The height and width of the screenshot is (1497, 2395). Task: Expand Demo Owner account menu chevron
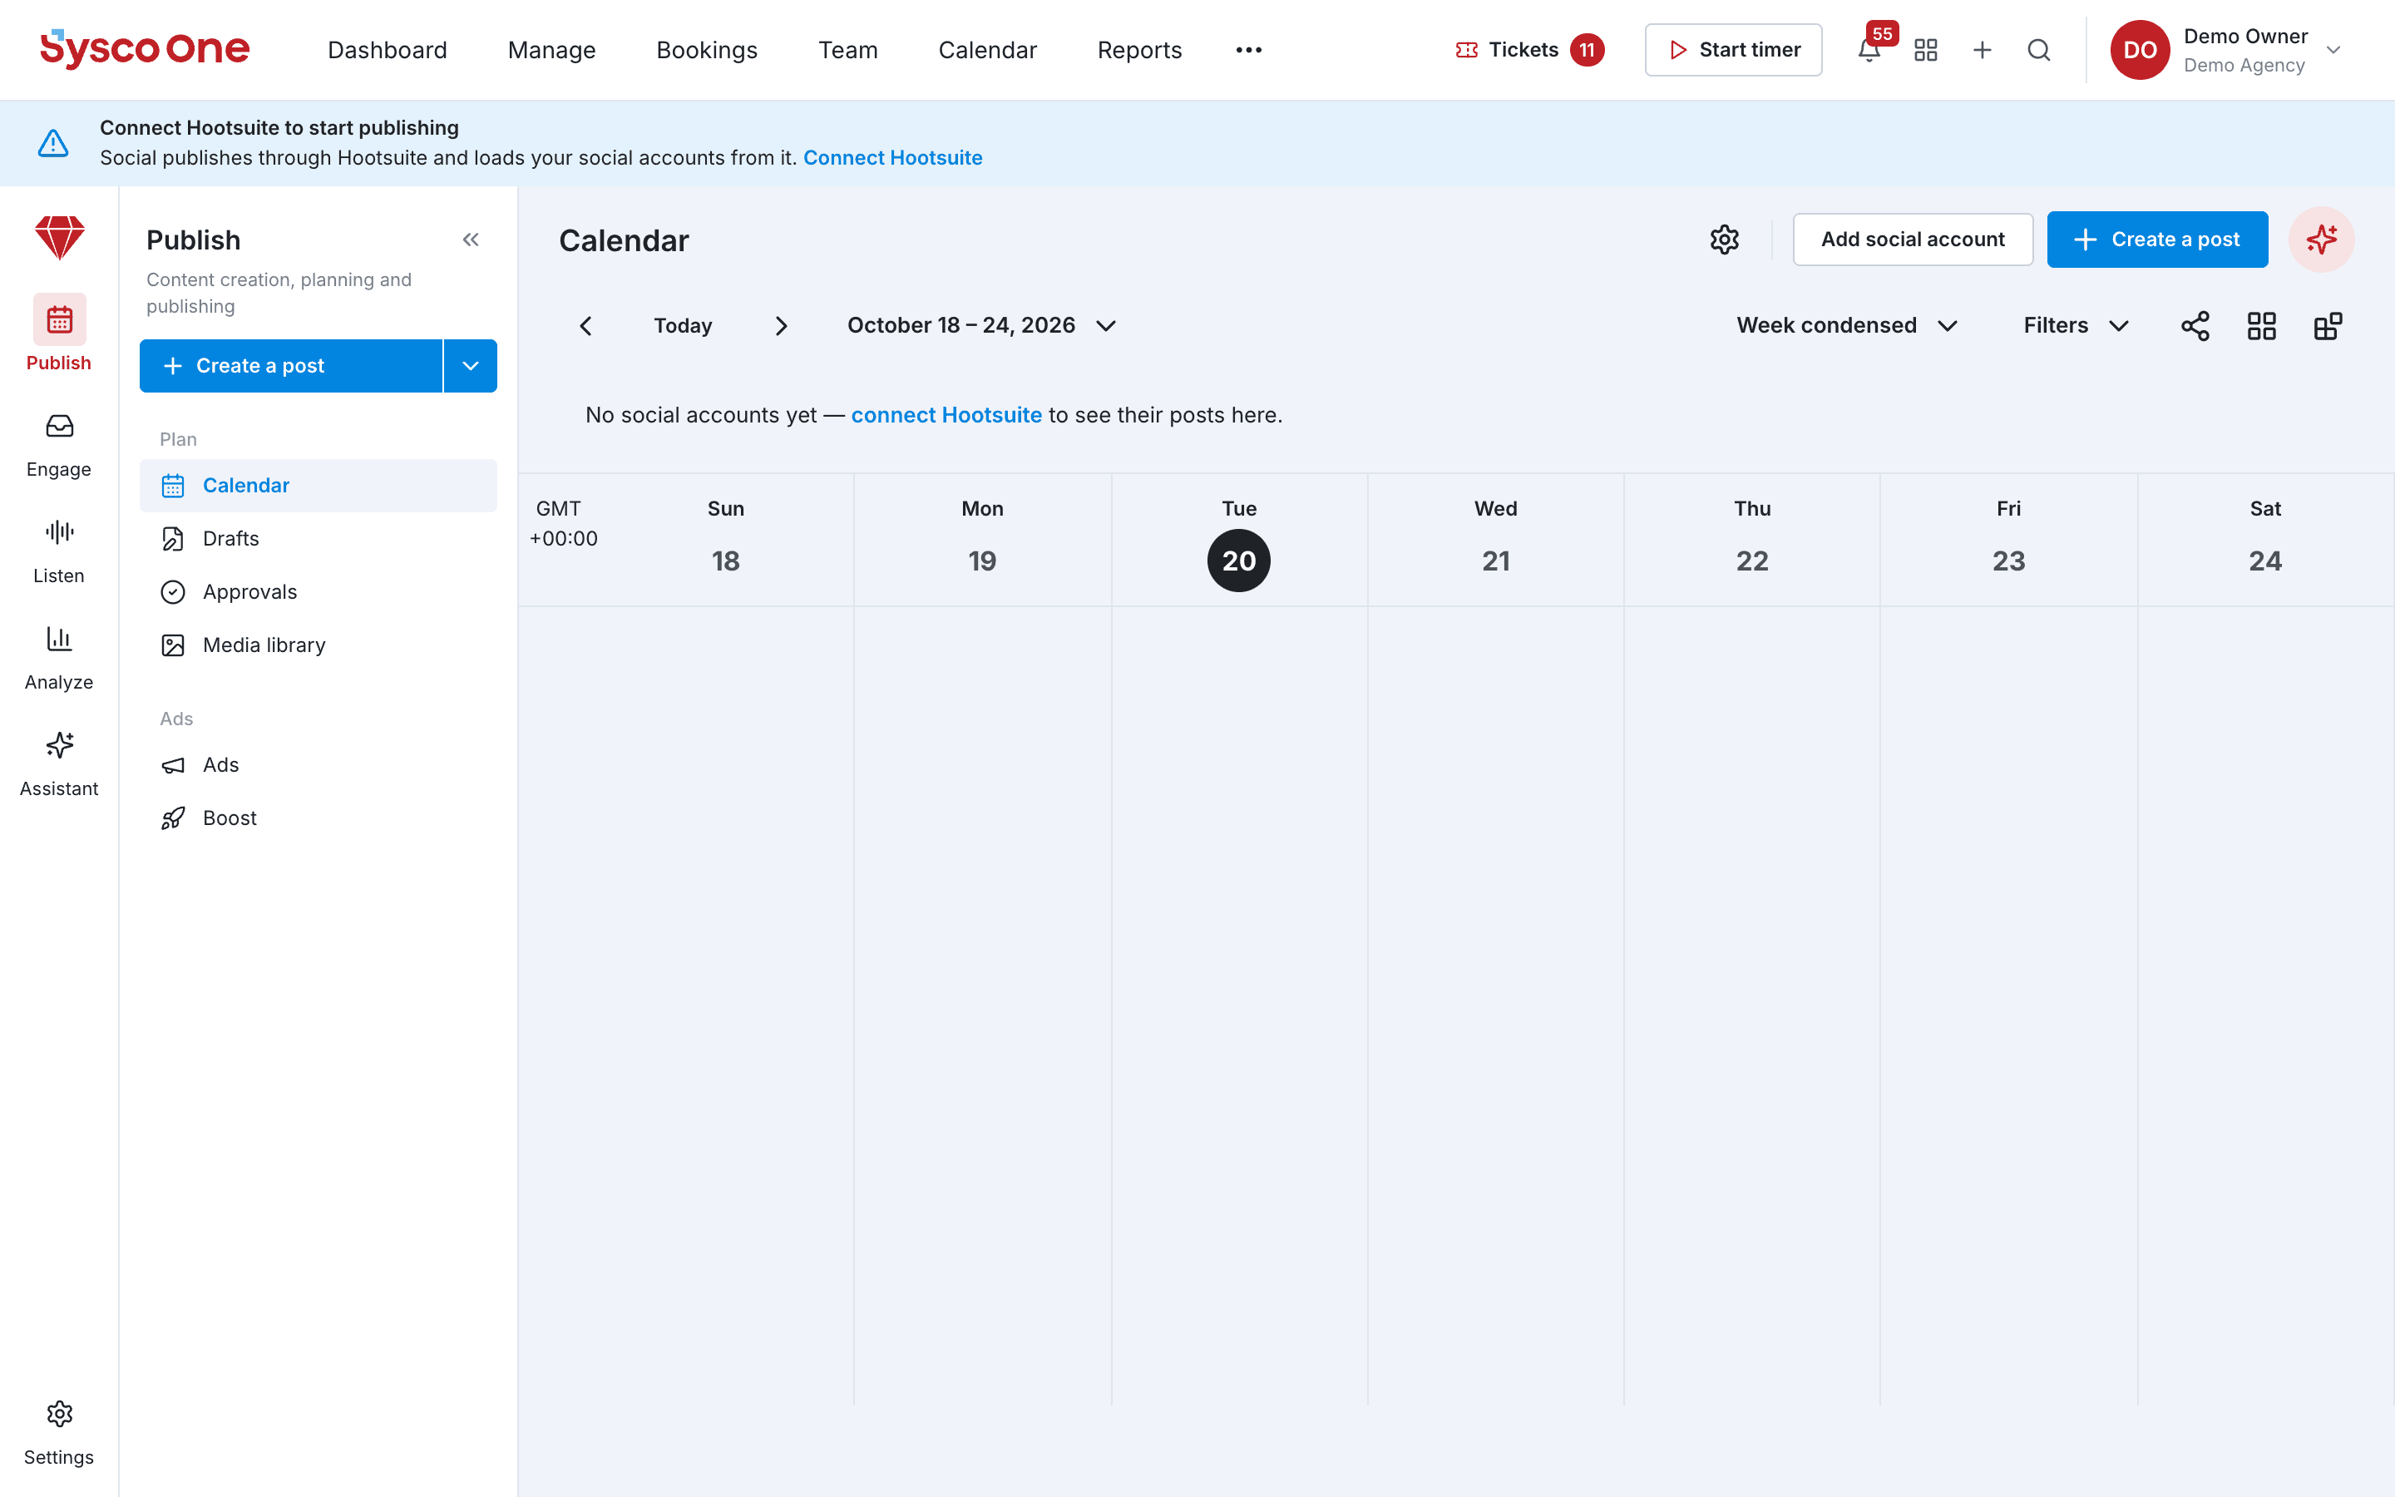2333,50
